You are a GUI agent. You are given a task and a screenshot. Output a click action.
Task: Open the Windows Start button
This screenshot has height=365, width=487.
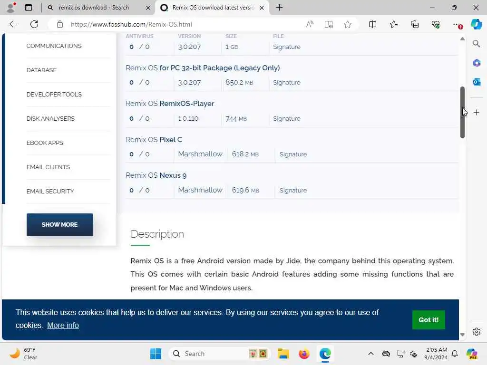156,354
